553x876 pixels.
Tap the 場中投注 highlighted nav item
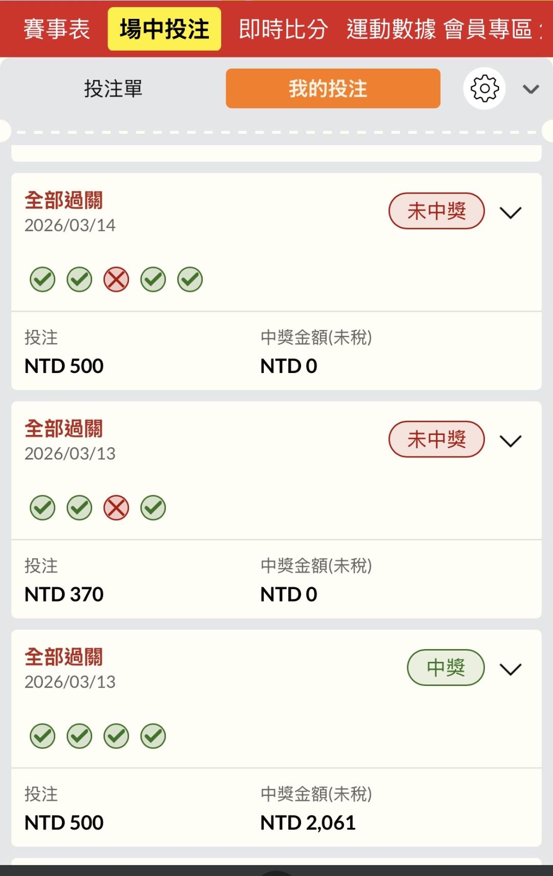point(164,29)
